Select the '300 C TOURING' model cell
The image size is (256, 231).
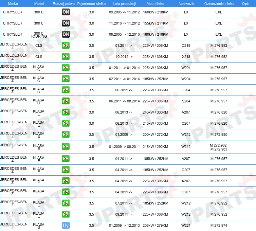tap(39, 35)
